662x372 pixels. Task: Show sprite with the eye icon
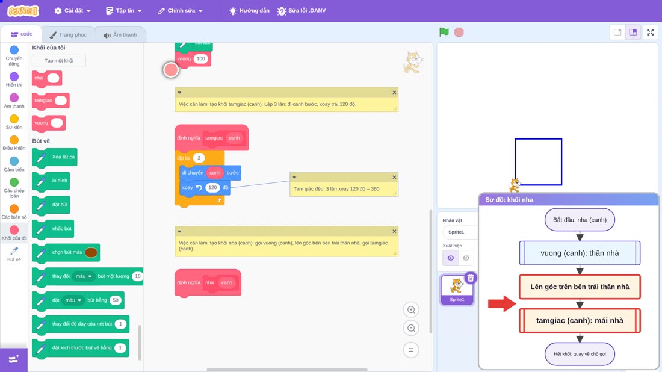[x=451, y=258]
